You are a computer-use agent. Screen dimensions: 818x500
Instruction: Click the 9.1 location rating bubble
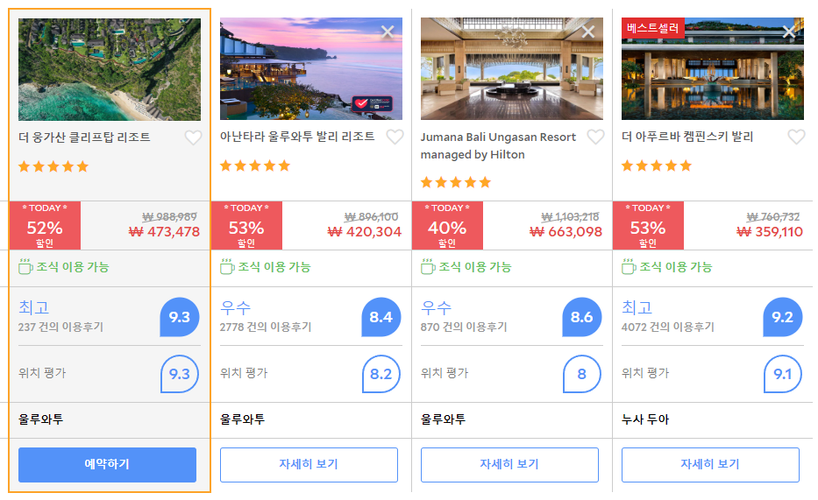pyautogui.click(x=783, y=374)
